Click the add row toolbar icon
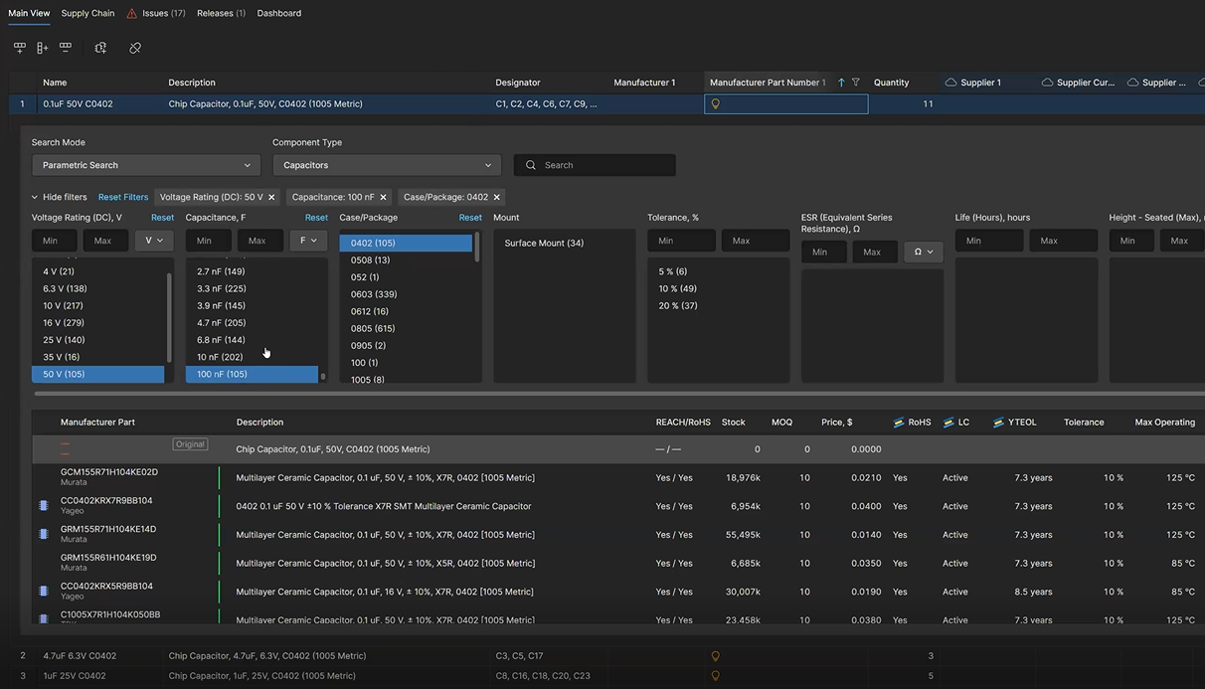1205x689 pixels. 19,47
